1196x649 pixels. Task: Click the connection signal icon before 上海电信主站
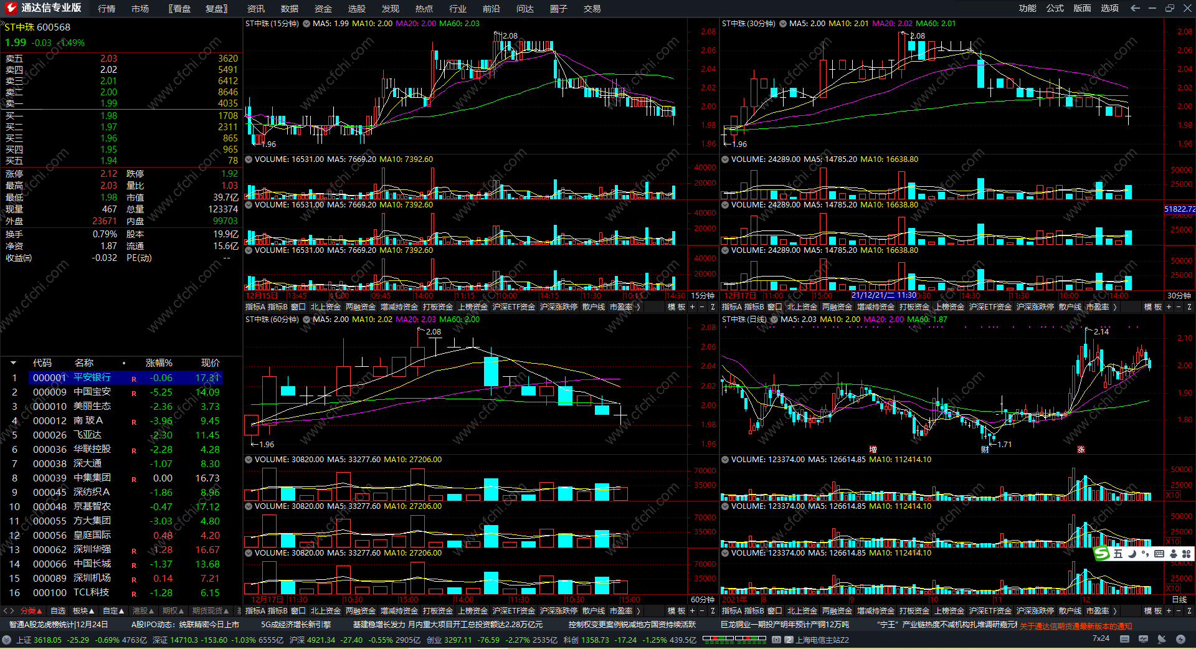tap(776, 640)
